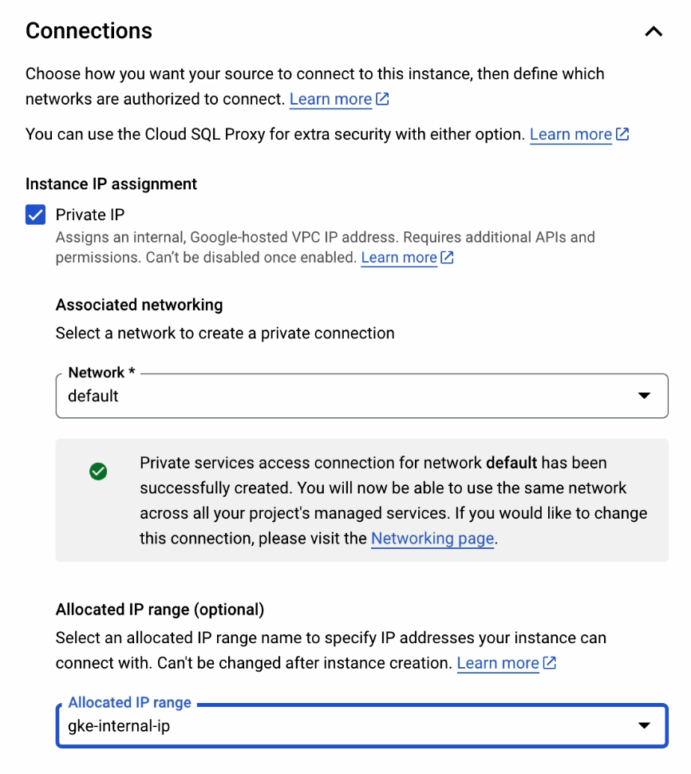Open Learn more link about allocated IP range

pos(498,663)
